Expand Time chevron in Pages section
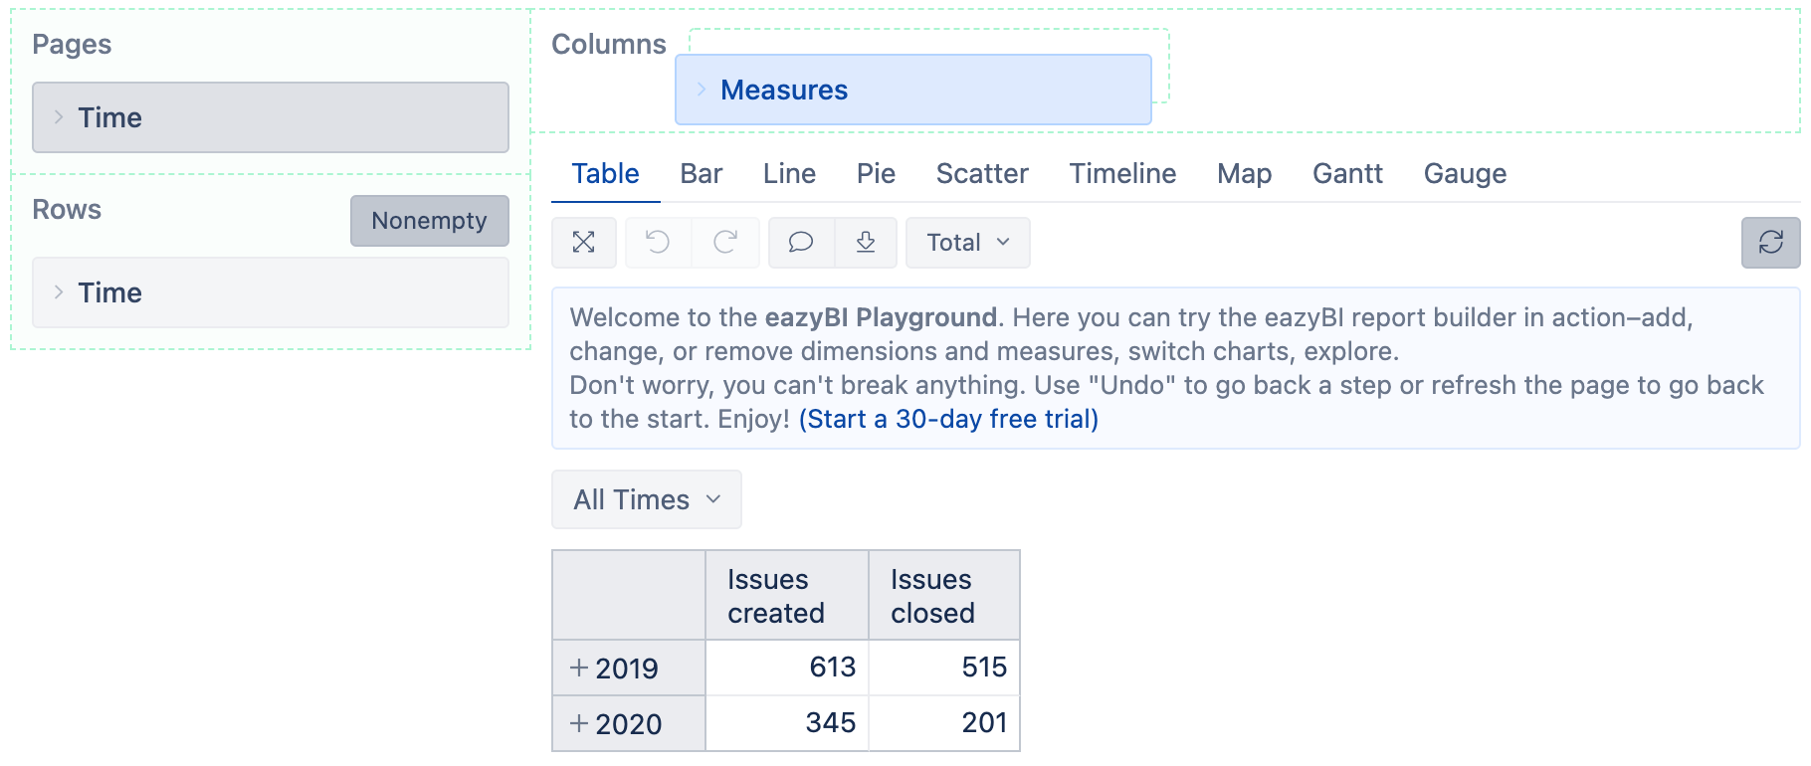The image size is (1811, 766). [59, 117]
